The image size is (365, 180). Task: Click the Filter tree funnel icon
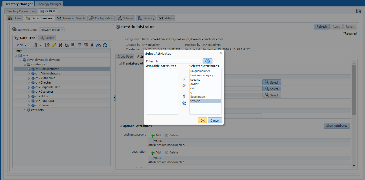(79, 45)
